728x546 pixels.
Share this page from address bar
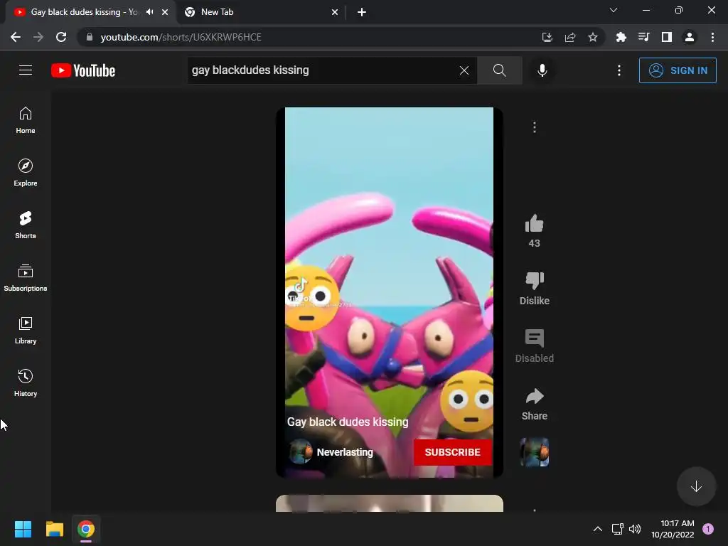tap(570, 37)
